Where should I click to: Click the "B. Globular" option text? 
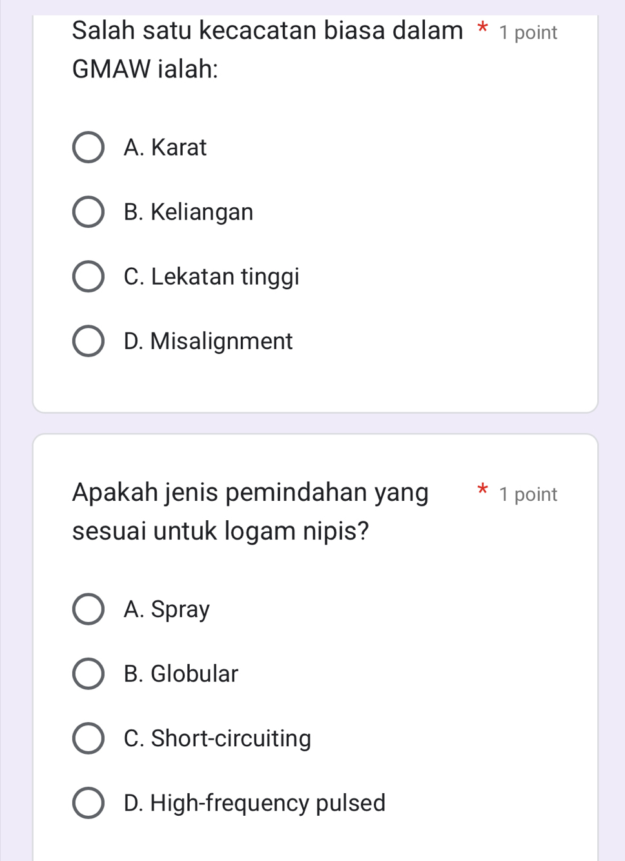[x=181, y=674]
